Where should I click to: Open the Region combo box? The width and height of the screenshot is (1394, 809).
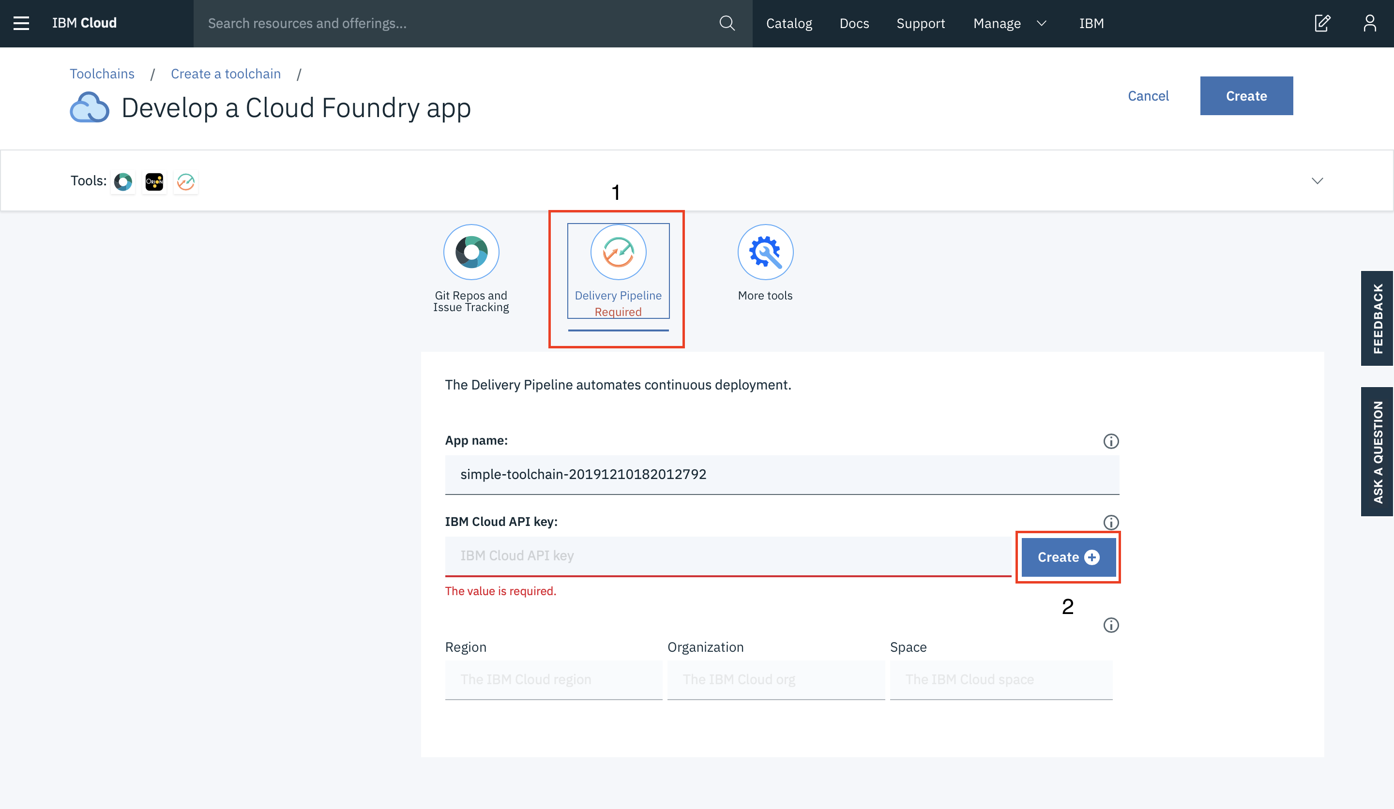click(553, 680)
